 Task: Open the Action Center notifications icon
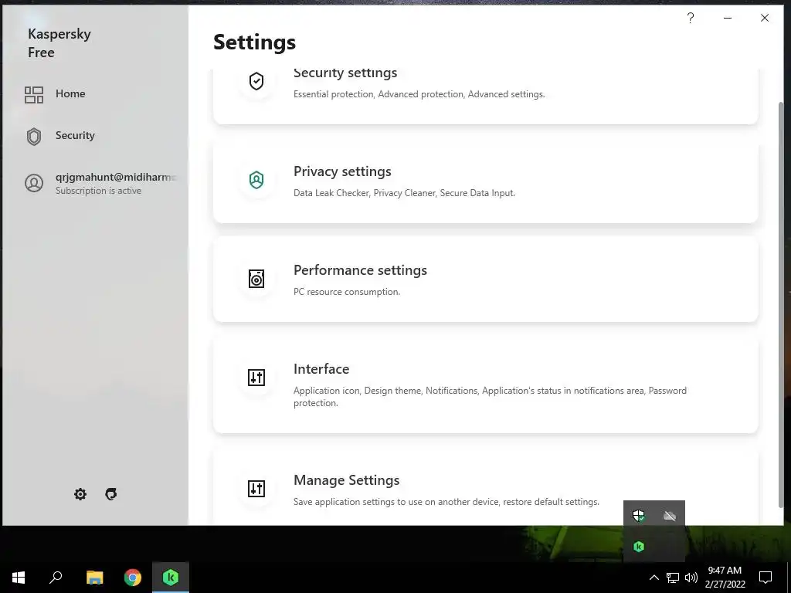pyautogui.click(x=766, y=578)
